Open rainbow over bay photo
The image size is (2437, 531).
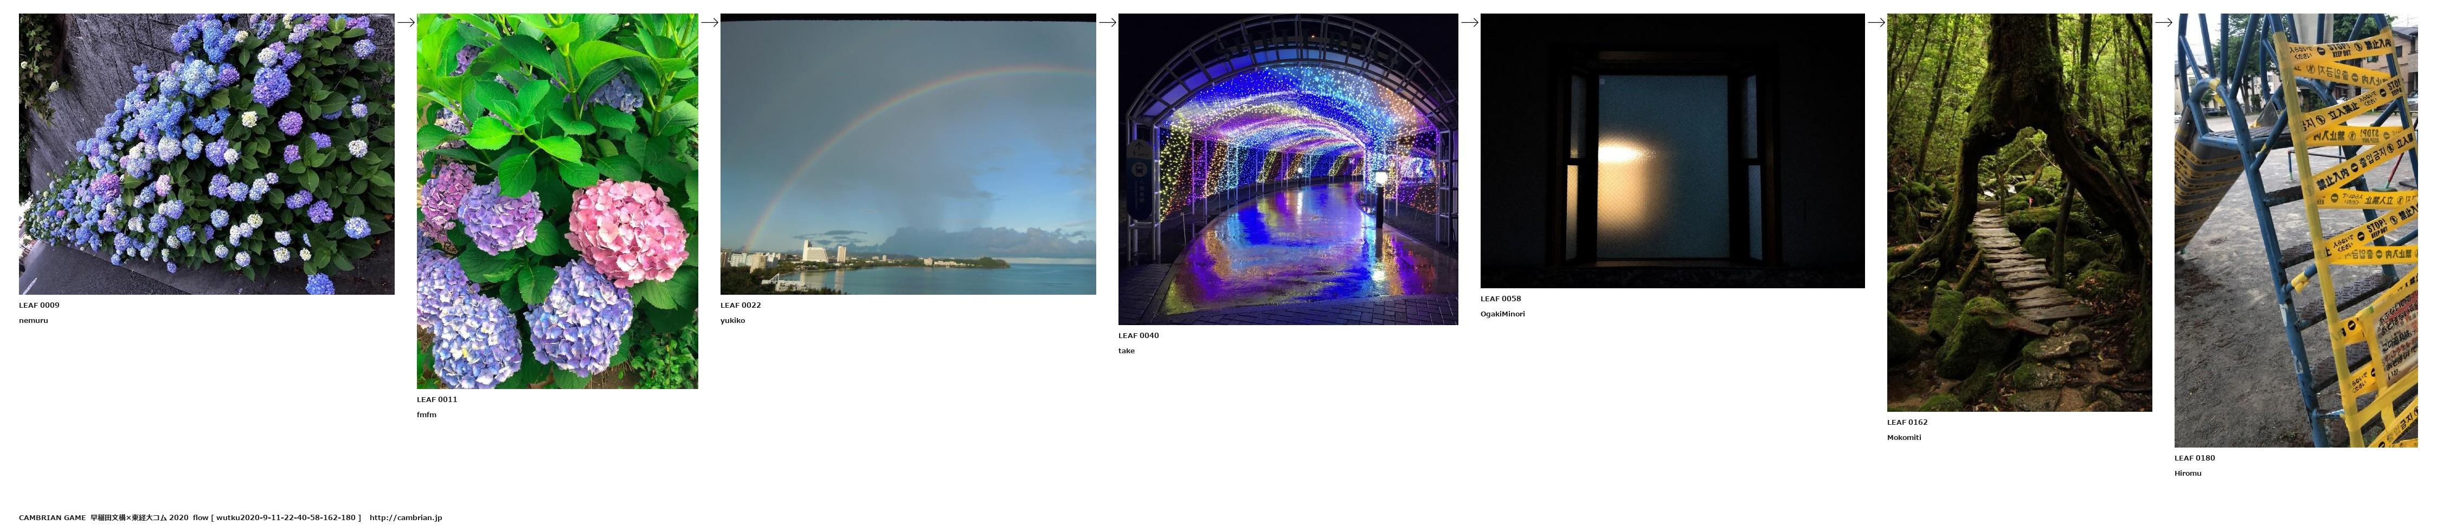click(907, 154)
